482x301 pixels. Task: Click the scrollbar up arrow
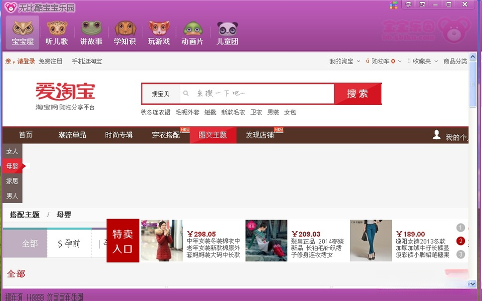[472, 56]
